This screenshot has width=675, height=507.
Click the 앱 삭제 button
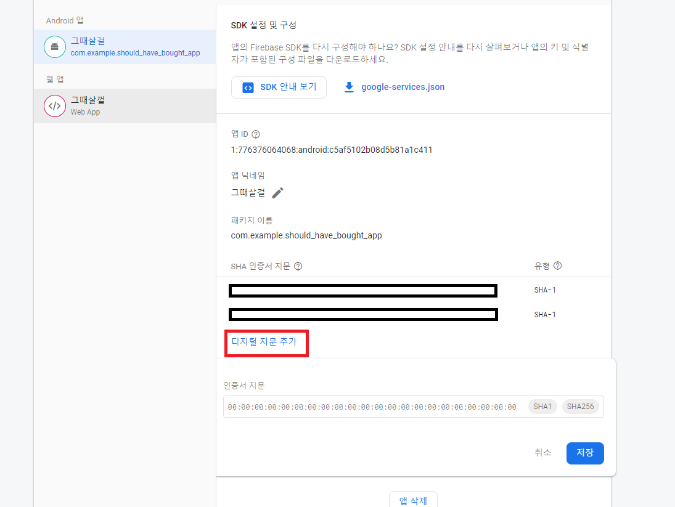tap(413, 500)
